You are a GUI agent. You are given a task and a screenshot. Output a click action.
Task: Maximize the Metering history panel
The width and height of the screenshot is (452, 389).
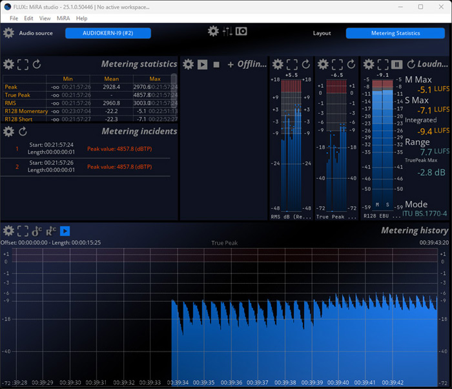[x=23, y=231]
